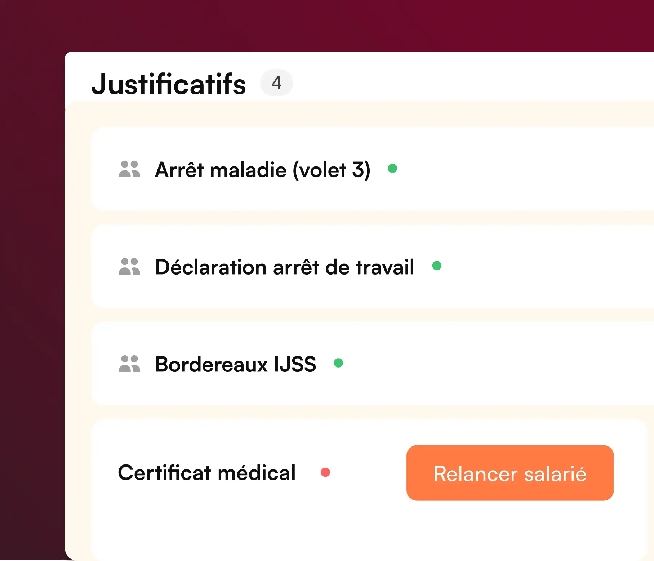Select the Bordereaux IJSS label text
Viewport: 654px width, 561px height.
click(235, 364)
